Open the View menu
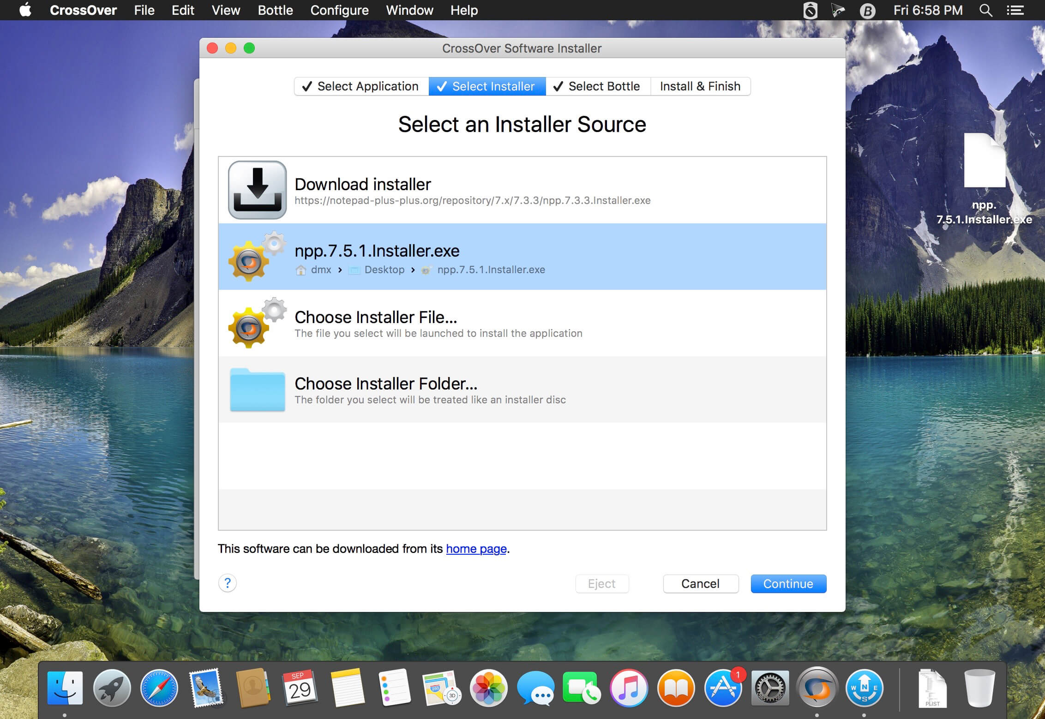 [x=226, y=10]
